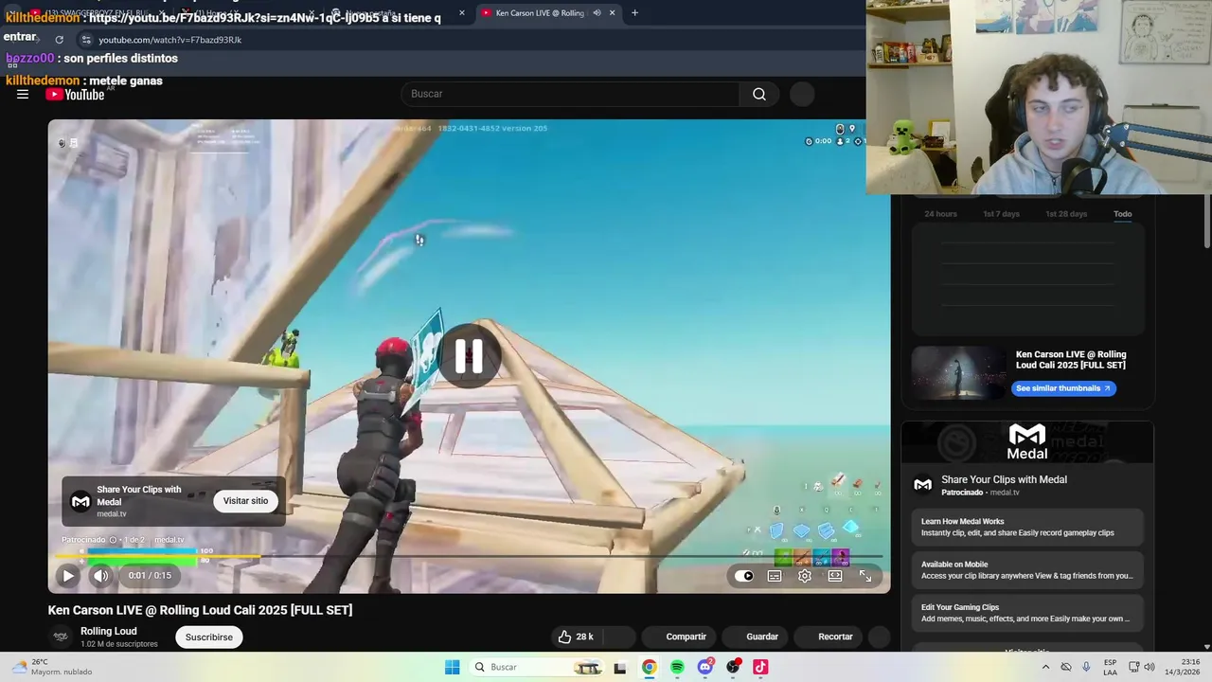Click the Medal banner logo in the sidebar ad

point(1027,441)
